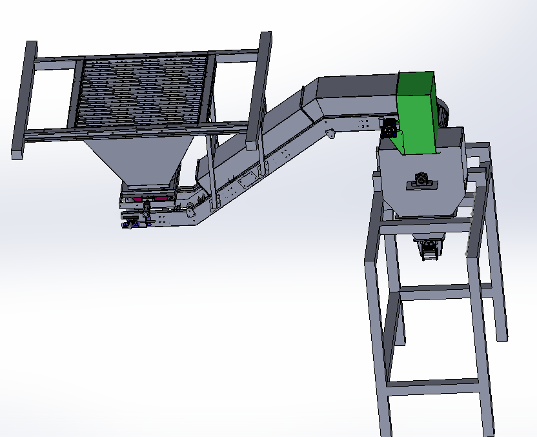Image resolution: width=537 pixels, height=437 pixels.
Task: Select the tail bearing flange at conveyor bottom
Action: coord(190,209)
